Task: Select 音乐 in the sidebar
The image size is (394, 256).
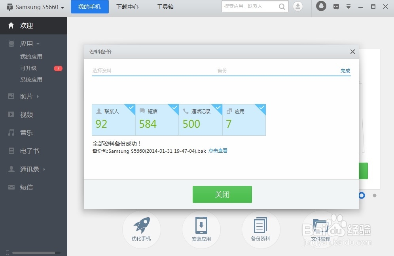Action: coord(26,133)
